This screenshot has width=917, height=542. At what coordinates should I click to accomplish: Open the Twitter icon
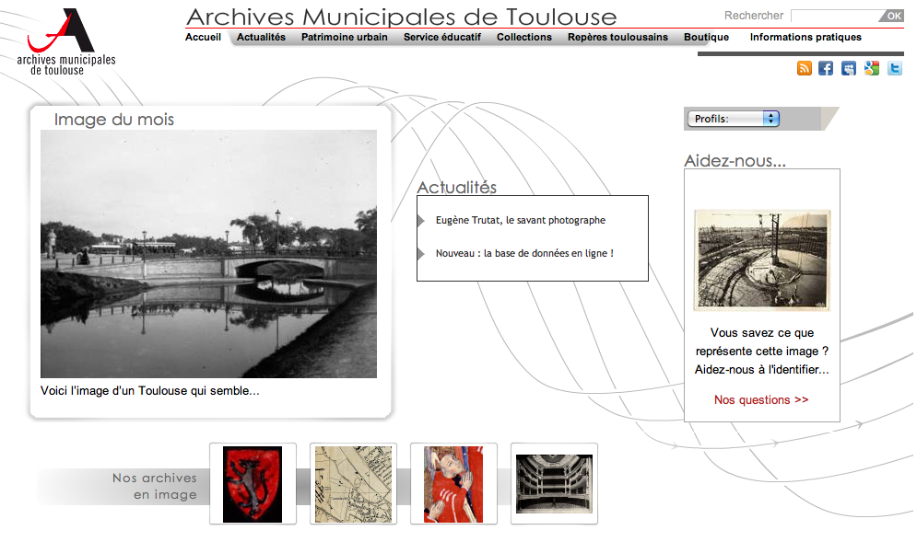click(894, 68)
